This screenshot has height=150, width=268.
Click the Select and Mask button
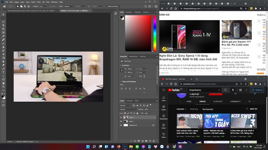click(113, 6)
